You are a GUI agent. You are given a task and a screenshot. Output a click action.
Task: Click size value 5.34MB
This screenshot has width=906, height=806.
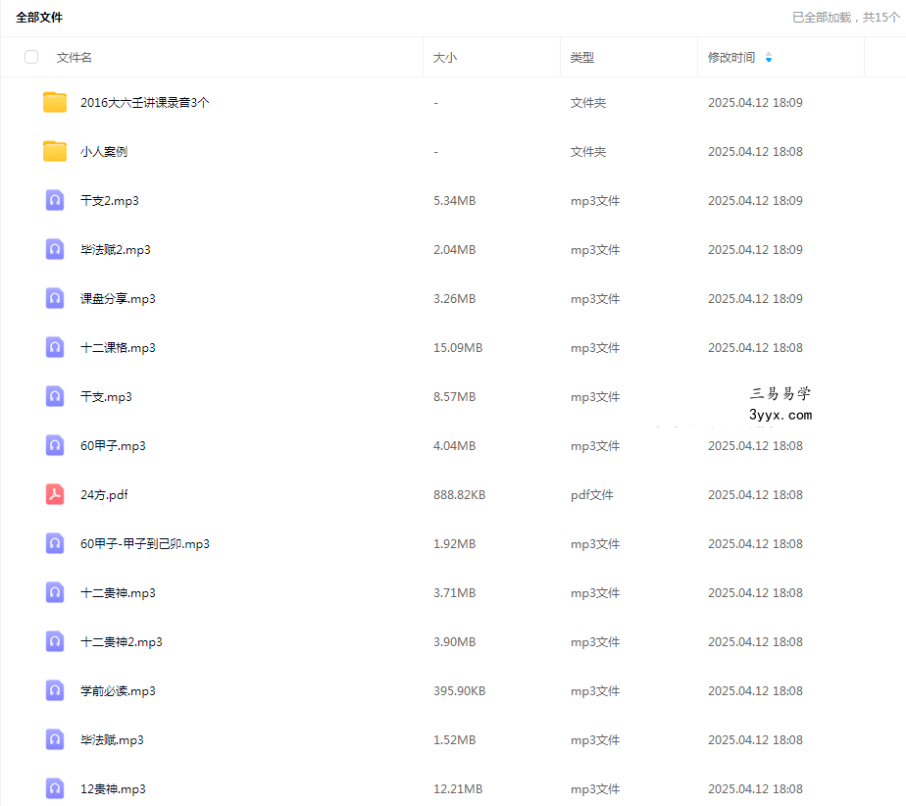[x=455, y=200]
